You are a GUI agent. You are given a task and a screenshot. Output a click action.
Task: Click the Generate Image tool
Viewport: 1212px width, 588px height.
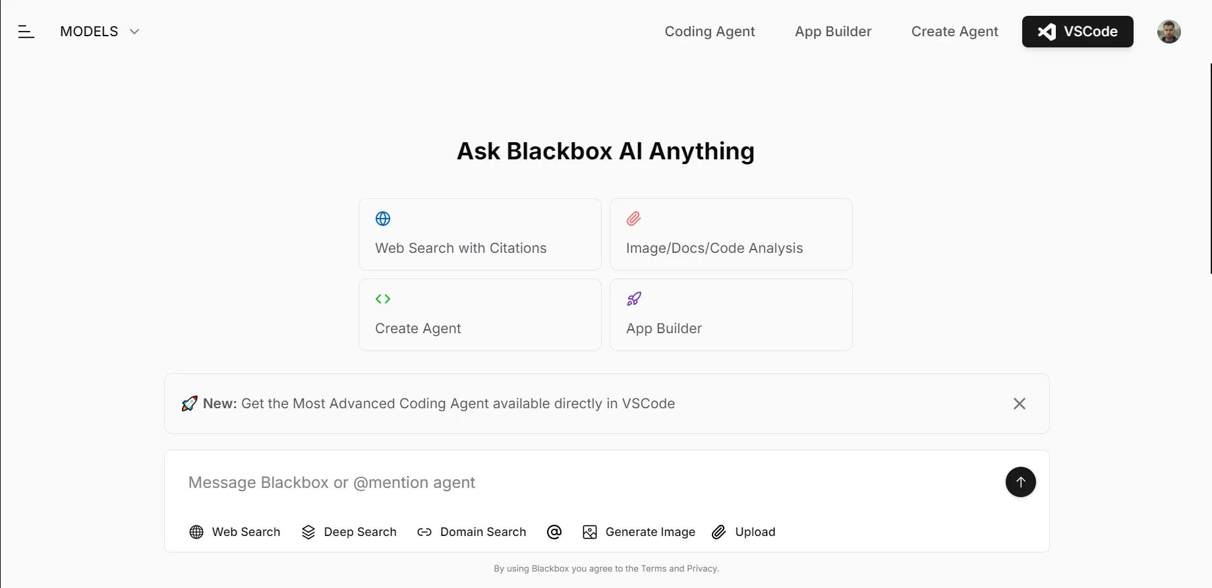(639, 532)
